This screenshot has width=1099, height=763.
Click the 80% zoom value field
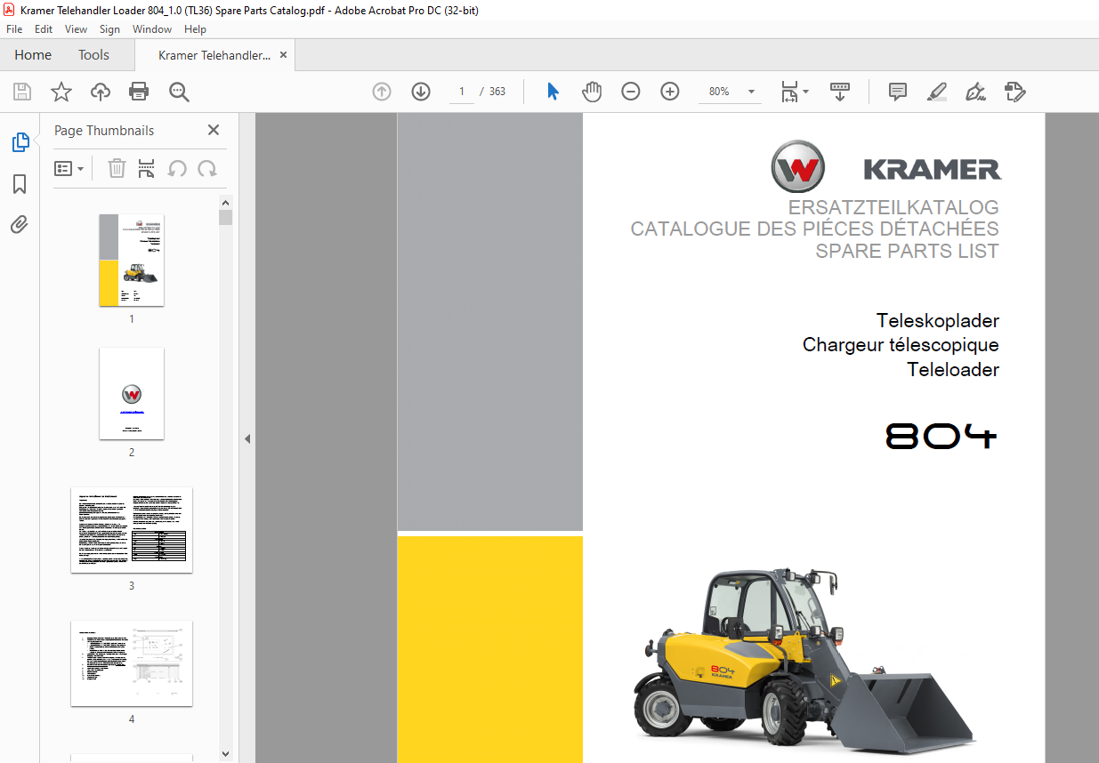tap(719, 92)
